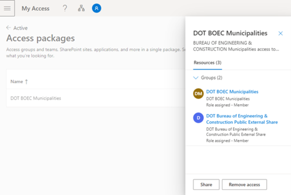
Task: Open the hamburger navigation menu
Action: [x=7, y=8]
